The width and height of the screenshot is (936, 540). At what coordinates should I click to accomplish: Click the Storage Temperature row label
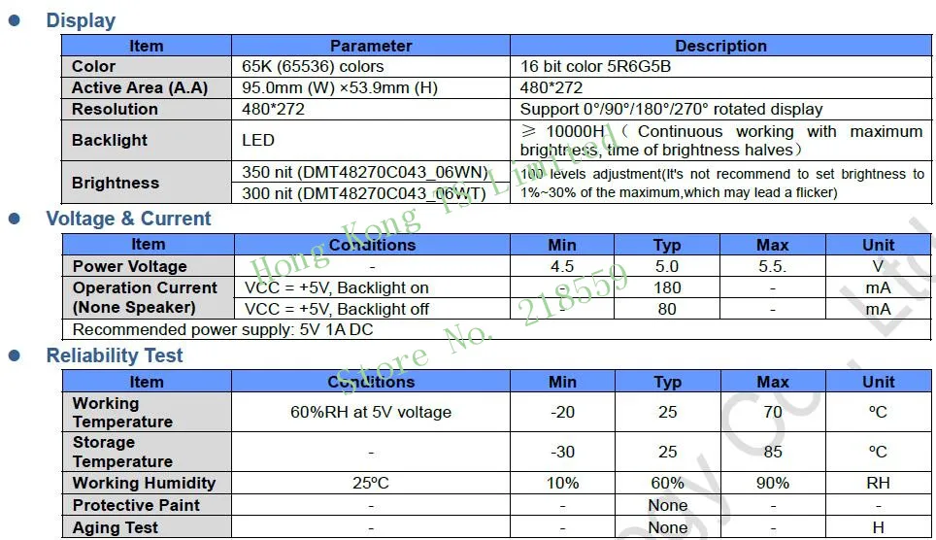(x=122, y=452)
